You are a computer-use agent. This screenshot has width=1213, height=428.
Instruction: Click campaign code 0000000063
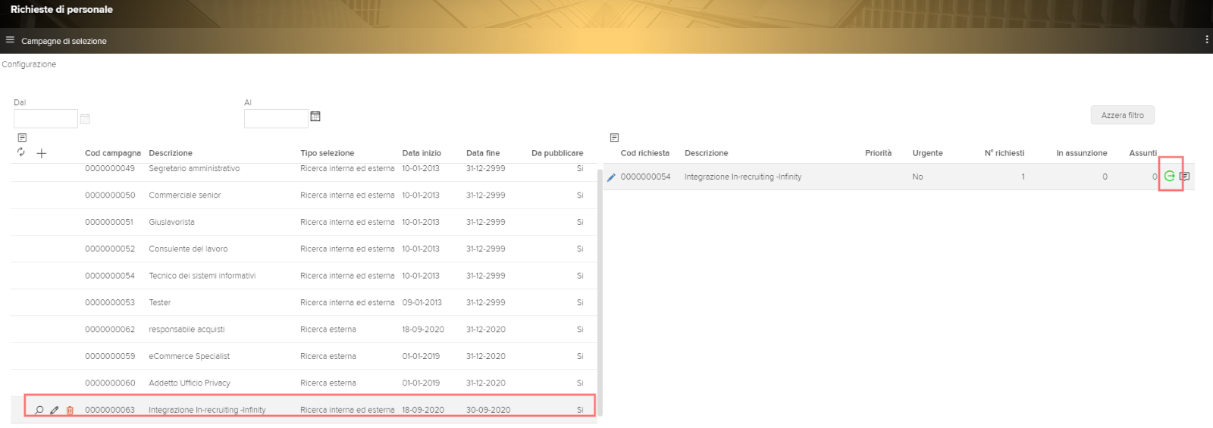point(110,410)
